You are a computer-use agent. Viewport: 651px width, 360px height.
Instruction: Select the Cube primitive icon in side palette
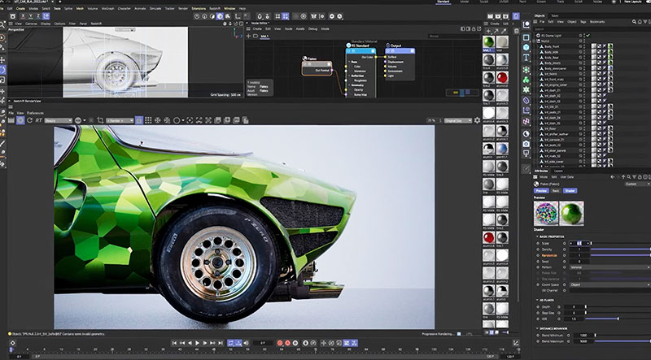(526, 48)
